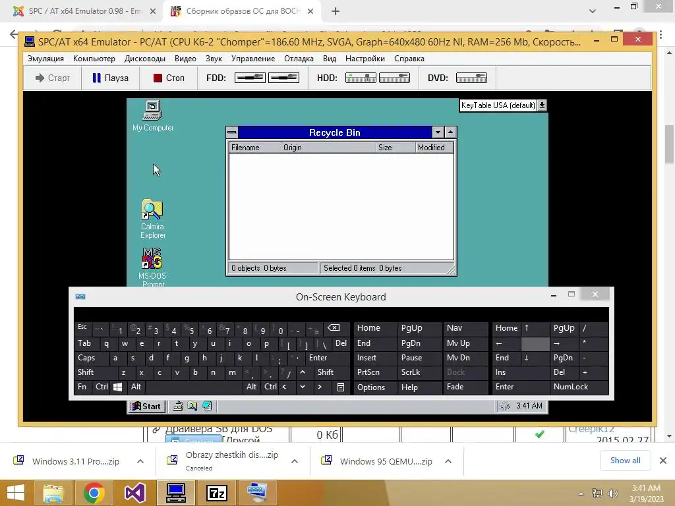Toggle Nav key on On-Screen Keyboard

[x=467, y=328]
